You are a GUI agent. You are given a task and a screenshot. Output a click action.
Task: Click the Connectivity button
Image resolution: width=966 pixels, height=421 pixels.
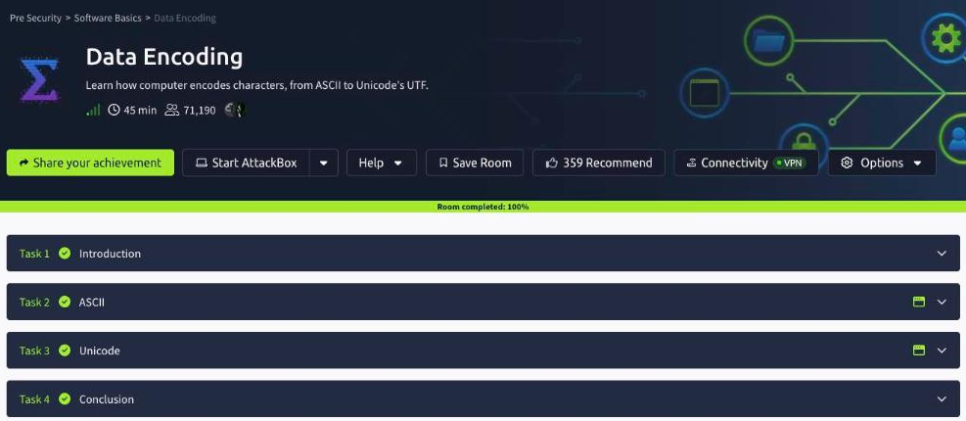(746, 163)
